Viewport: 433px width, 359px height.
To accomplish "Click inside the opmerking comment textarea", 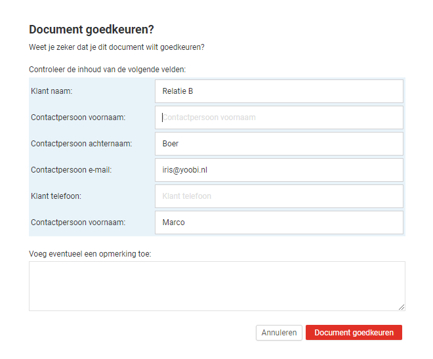I will 217,286.
